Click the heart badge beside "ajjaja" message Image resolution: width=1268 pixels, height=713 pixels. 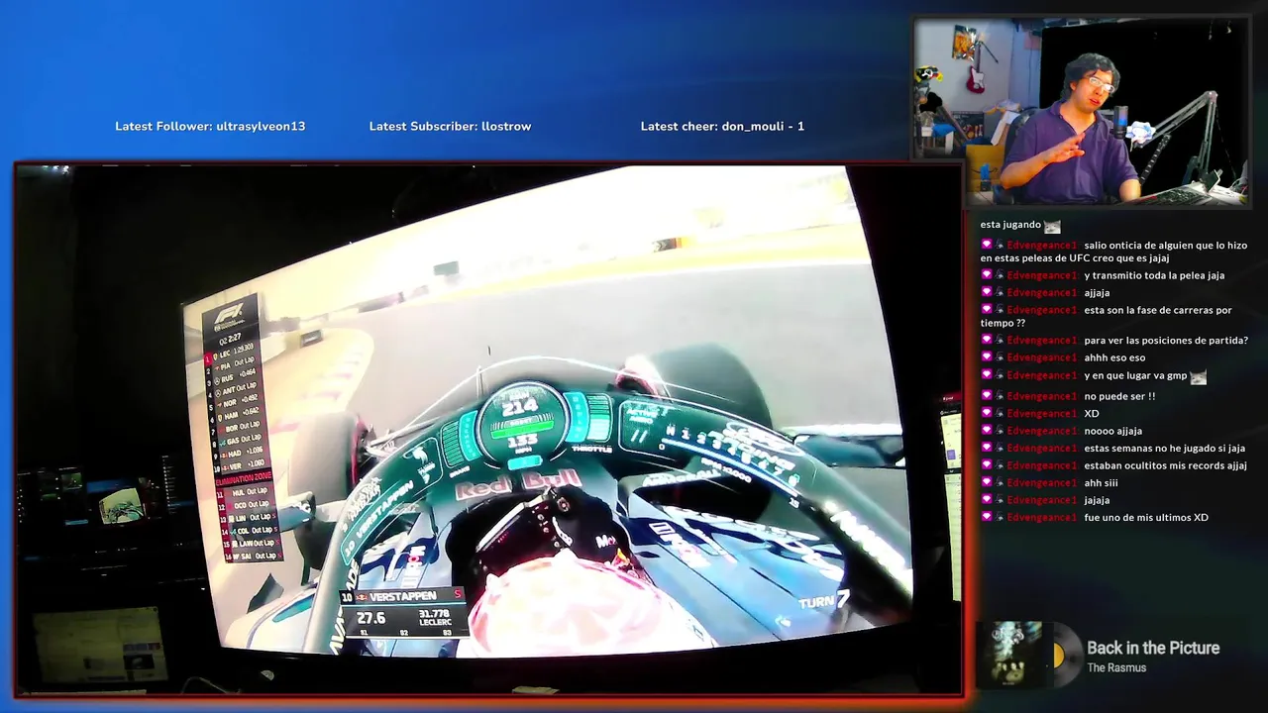pyautogui.click(x=987, y=292)
